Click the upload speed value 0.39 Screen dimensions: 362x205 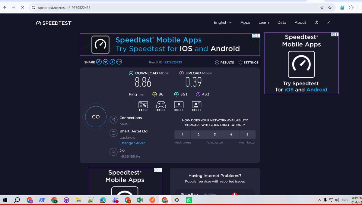tap(193, 82)
